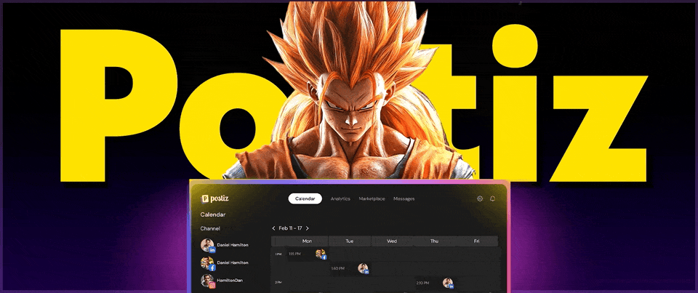
Task: Click the Wed column header
Action: click(x=392, y=241)
